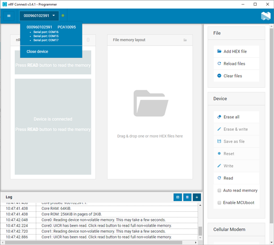Click log row 'Core RAM: 64KiB.'
The width and height of the screenshot is (274, 245).
point(99,209)
